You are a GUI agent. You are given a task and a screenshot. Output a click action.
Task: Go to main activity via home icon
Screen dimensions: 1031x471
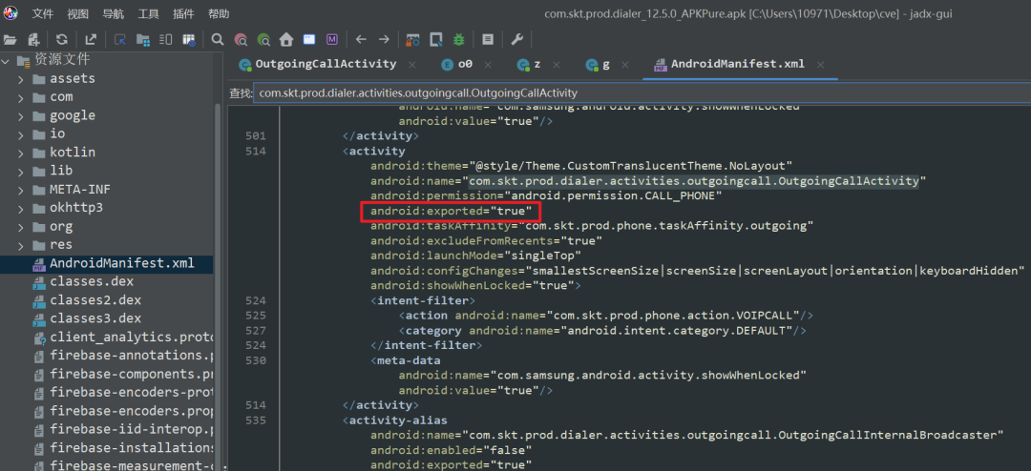286,39
